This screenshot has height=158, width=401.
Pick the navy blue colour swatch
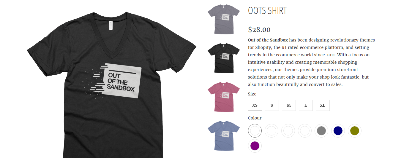[x=338, y=131]
